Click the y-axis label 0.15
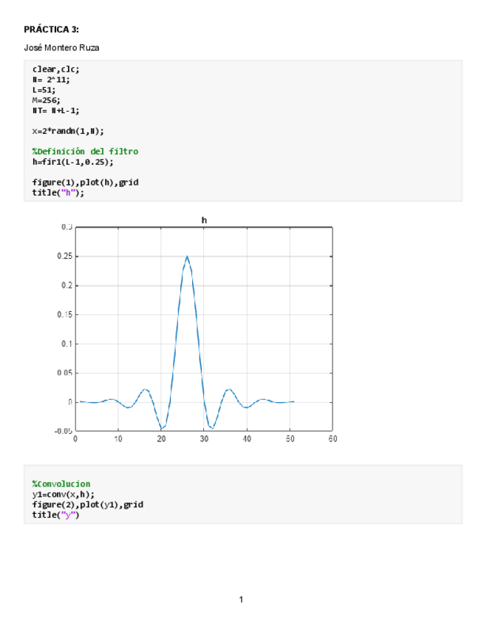Image resolution: width=484 pixels, height=627 pixels. pyautogui.click(x=65, y=314)
